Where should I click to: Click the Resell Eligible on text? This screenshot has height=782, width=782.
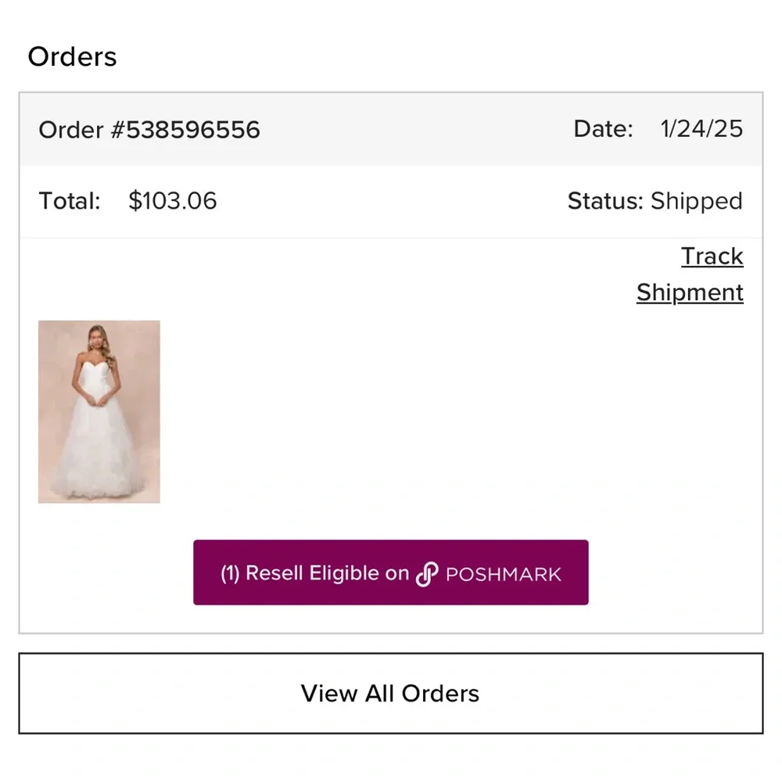point(327,573)
